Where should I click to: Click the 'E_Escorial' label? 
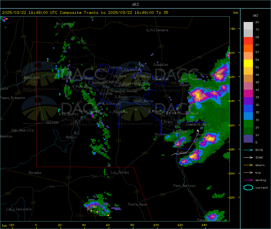coord(112,104)
